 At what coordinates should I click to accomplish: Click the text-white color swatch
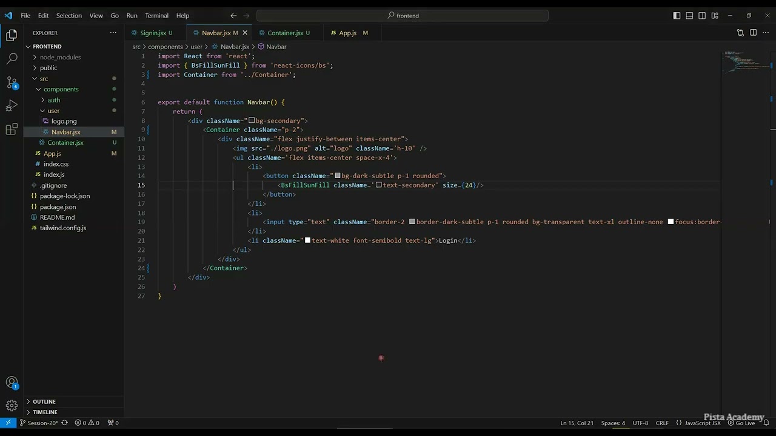307,240
